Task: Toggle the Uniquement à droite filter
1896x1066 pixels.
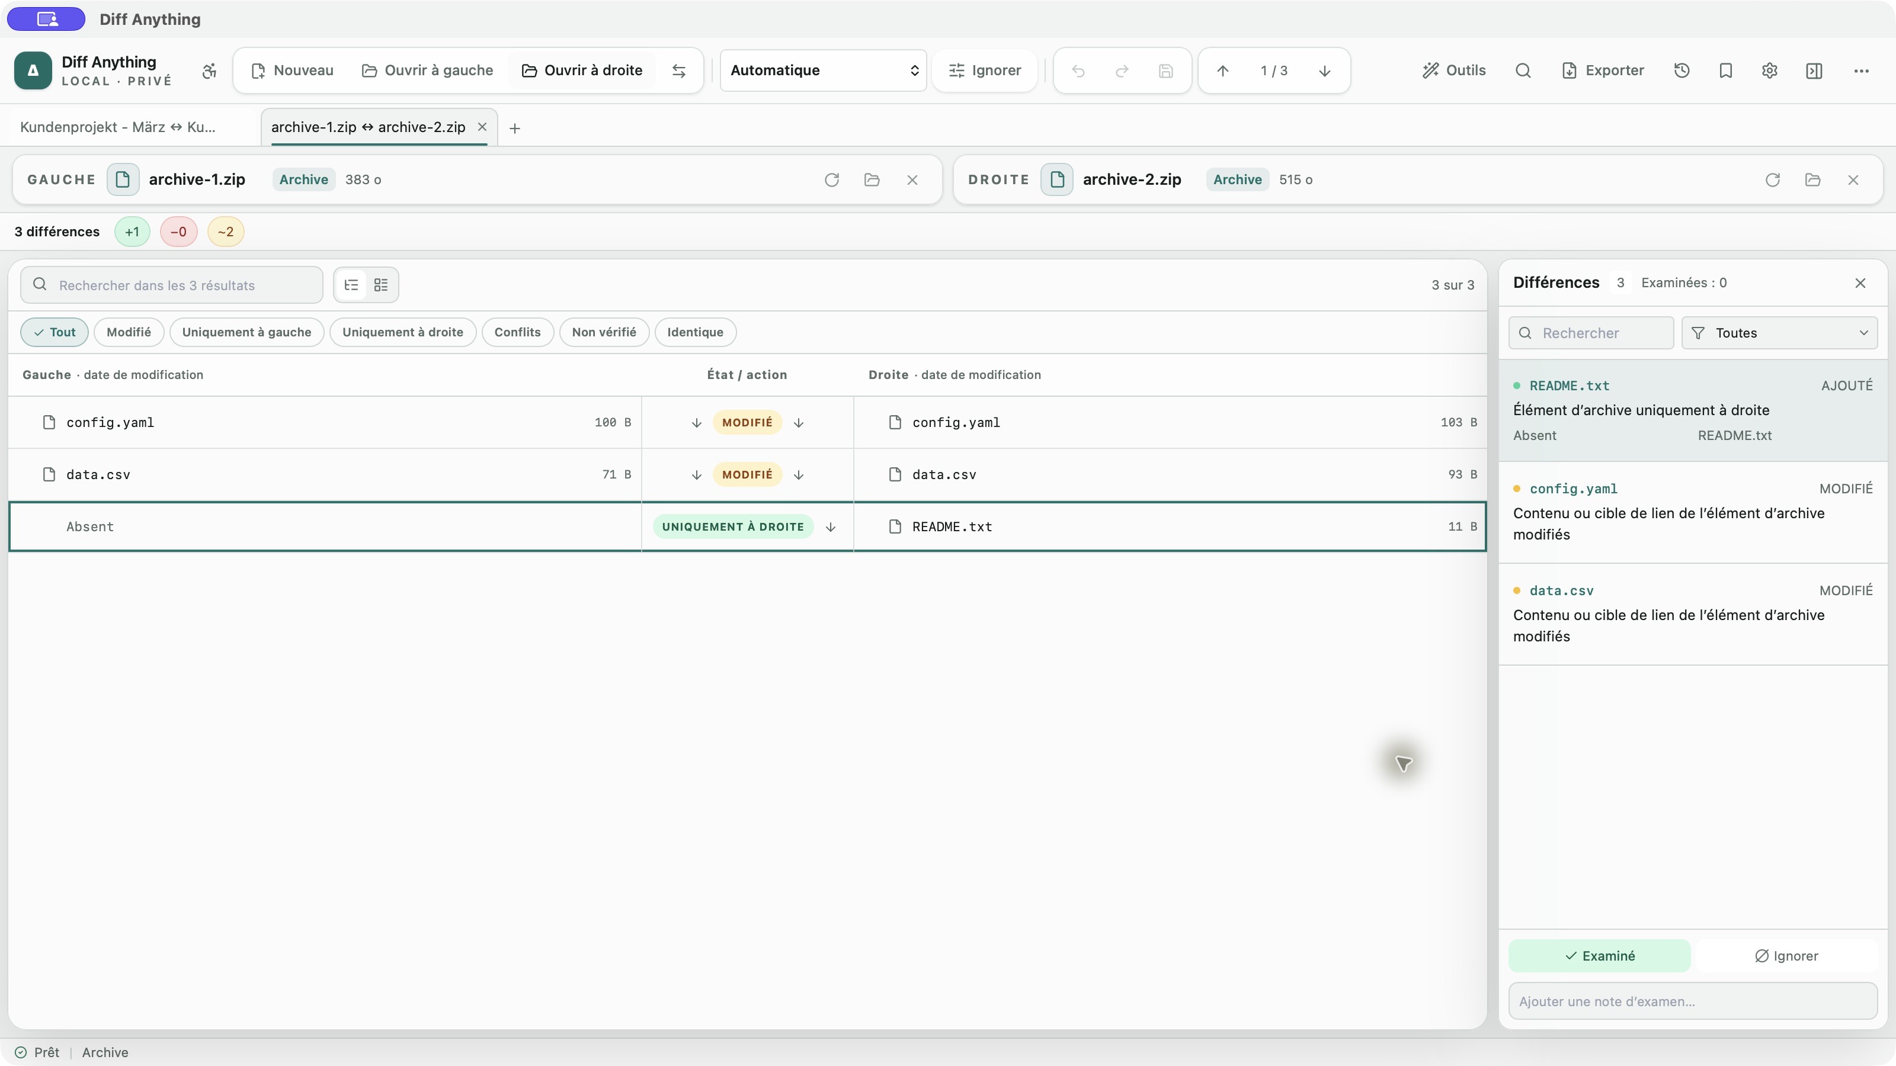Action: point(403,332)
